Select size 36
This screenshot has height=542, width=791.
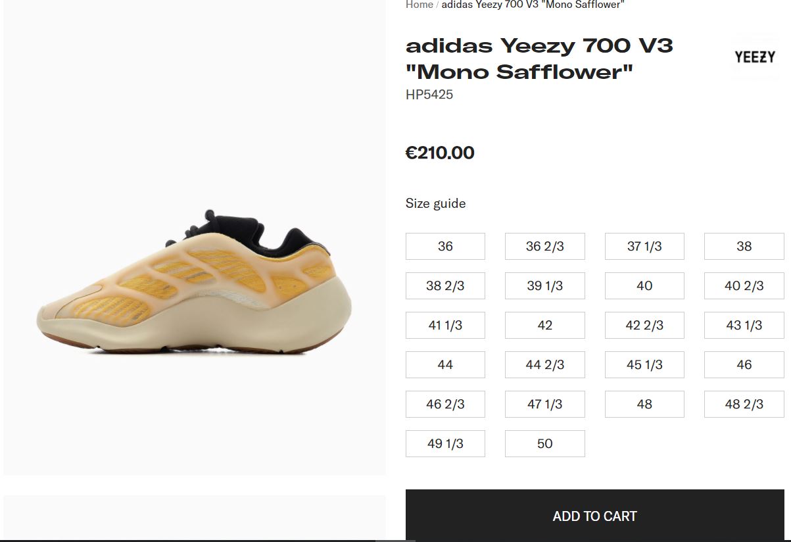click(445, 246)
